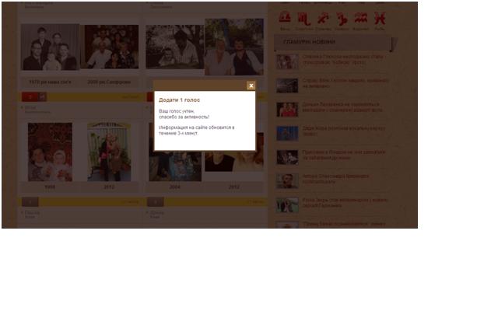Open second Гламурні новини thumbnail, dark stage image

tap(287, 86)
